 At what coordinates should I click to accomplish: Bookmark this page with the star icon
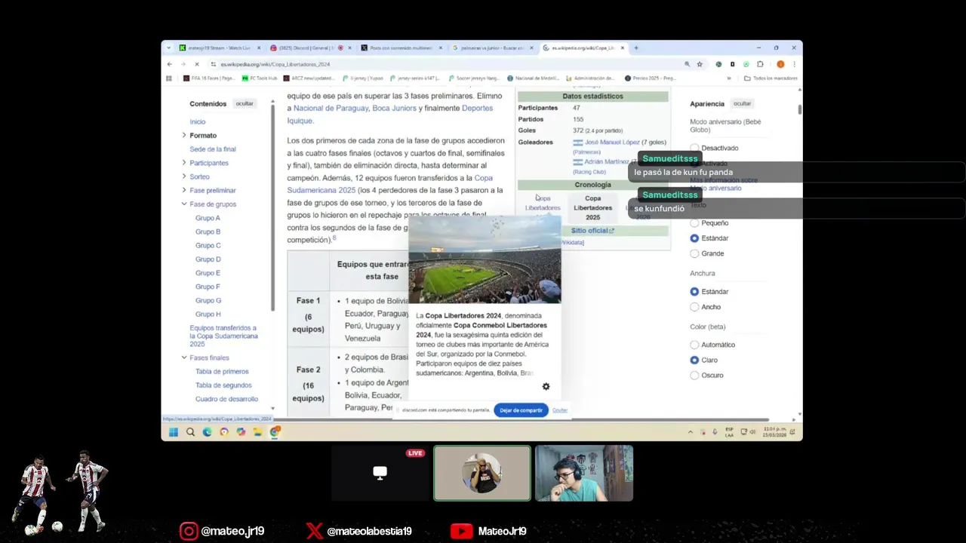[x=699, y=64]
